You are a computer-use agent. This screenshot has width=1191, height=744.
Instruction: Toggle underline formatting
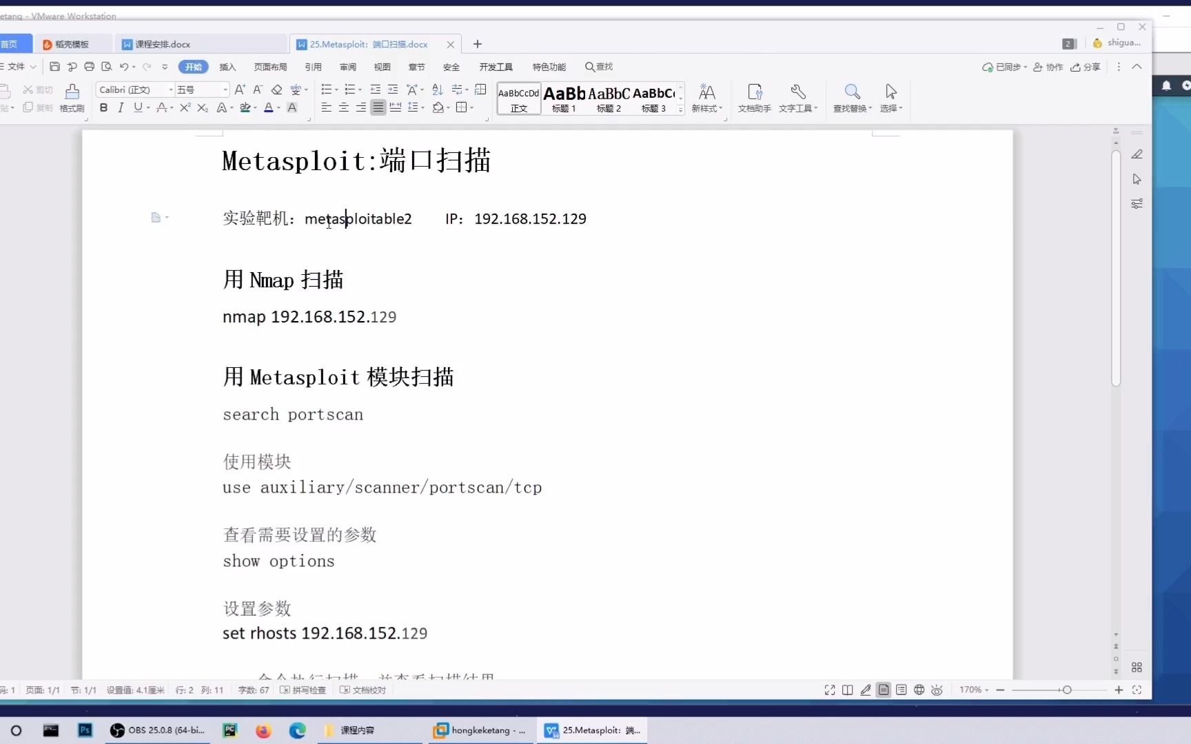click(x=138, y=107)
